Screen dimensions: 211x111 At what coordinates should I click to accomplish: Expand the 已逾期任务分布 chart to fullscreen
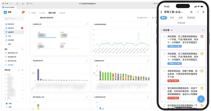pyautogui.click(x=148, y=61)
